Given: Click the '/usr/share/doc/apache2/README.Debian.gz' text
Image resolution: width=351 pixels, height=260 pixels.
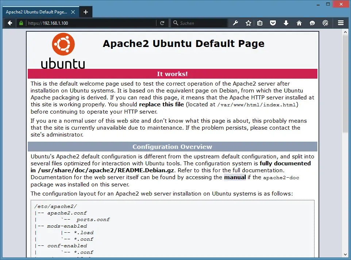Looking at the screenshot, I should point(106,170).
